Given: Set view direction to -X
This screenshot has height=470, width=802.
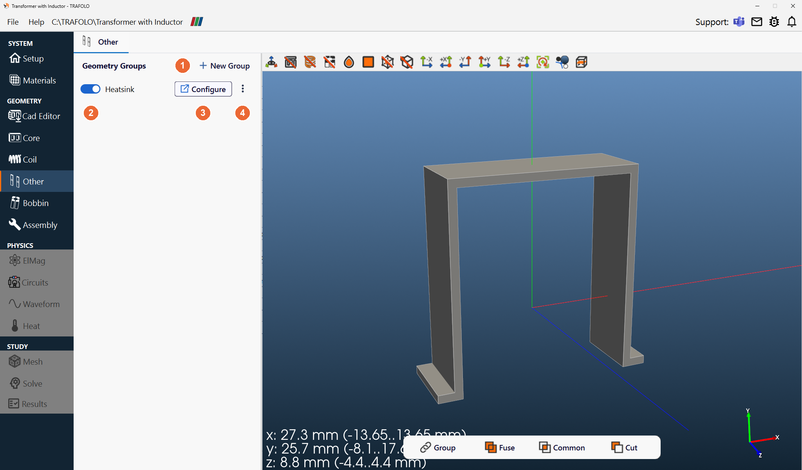Looking at the screenshot, I should (x=426, y=62).
